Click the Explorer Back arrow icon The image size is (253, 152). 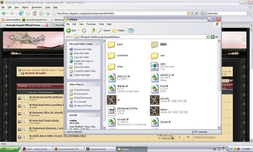coord(69,30)
